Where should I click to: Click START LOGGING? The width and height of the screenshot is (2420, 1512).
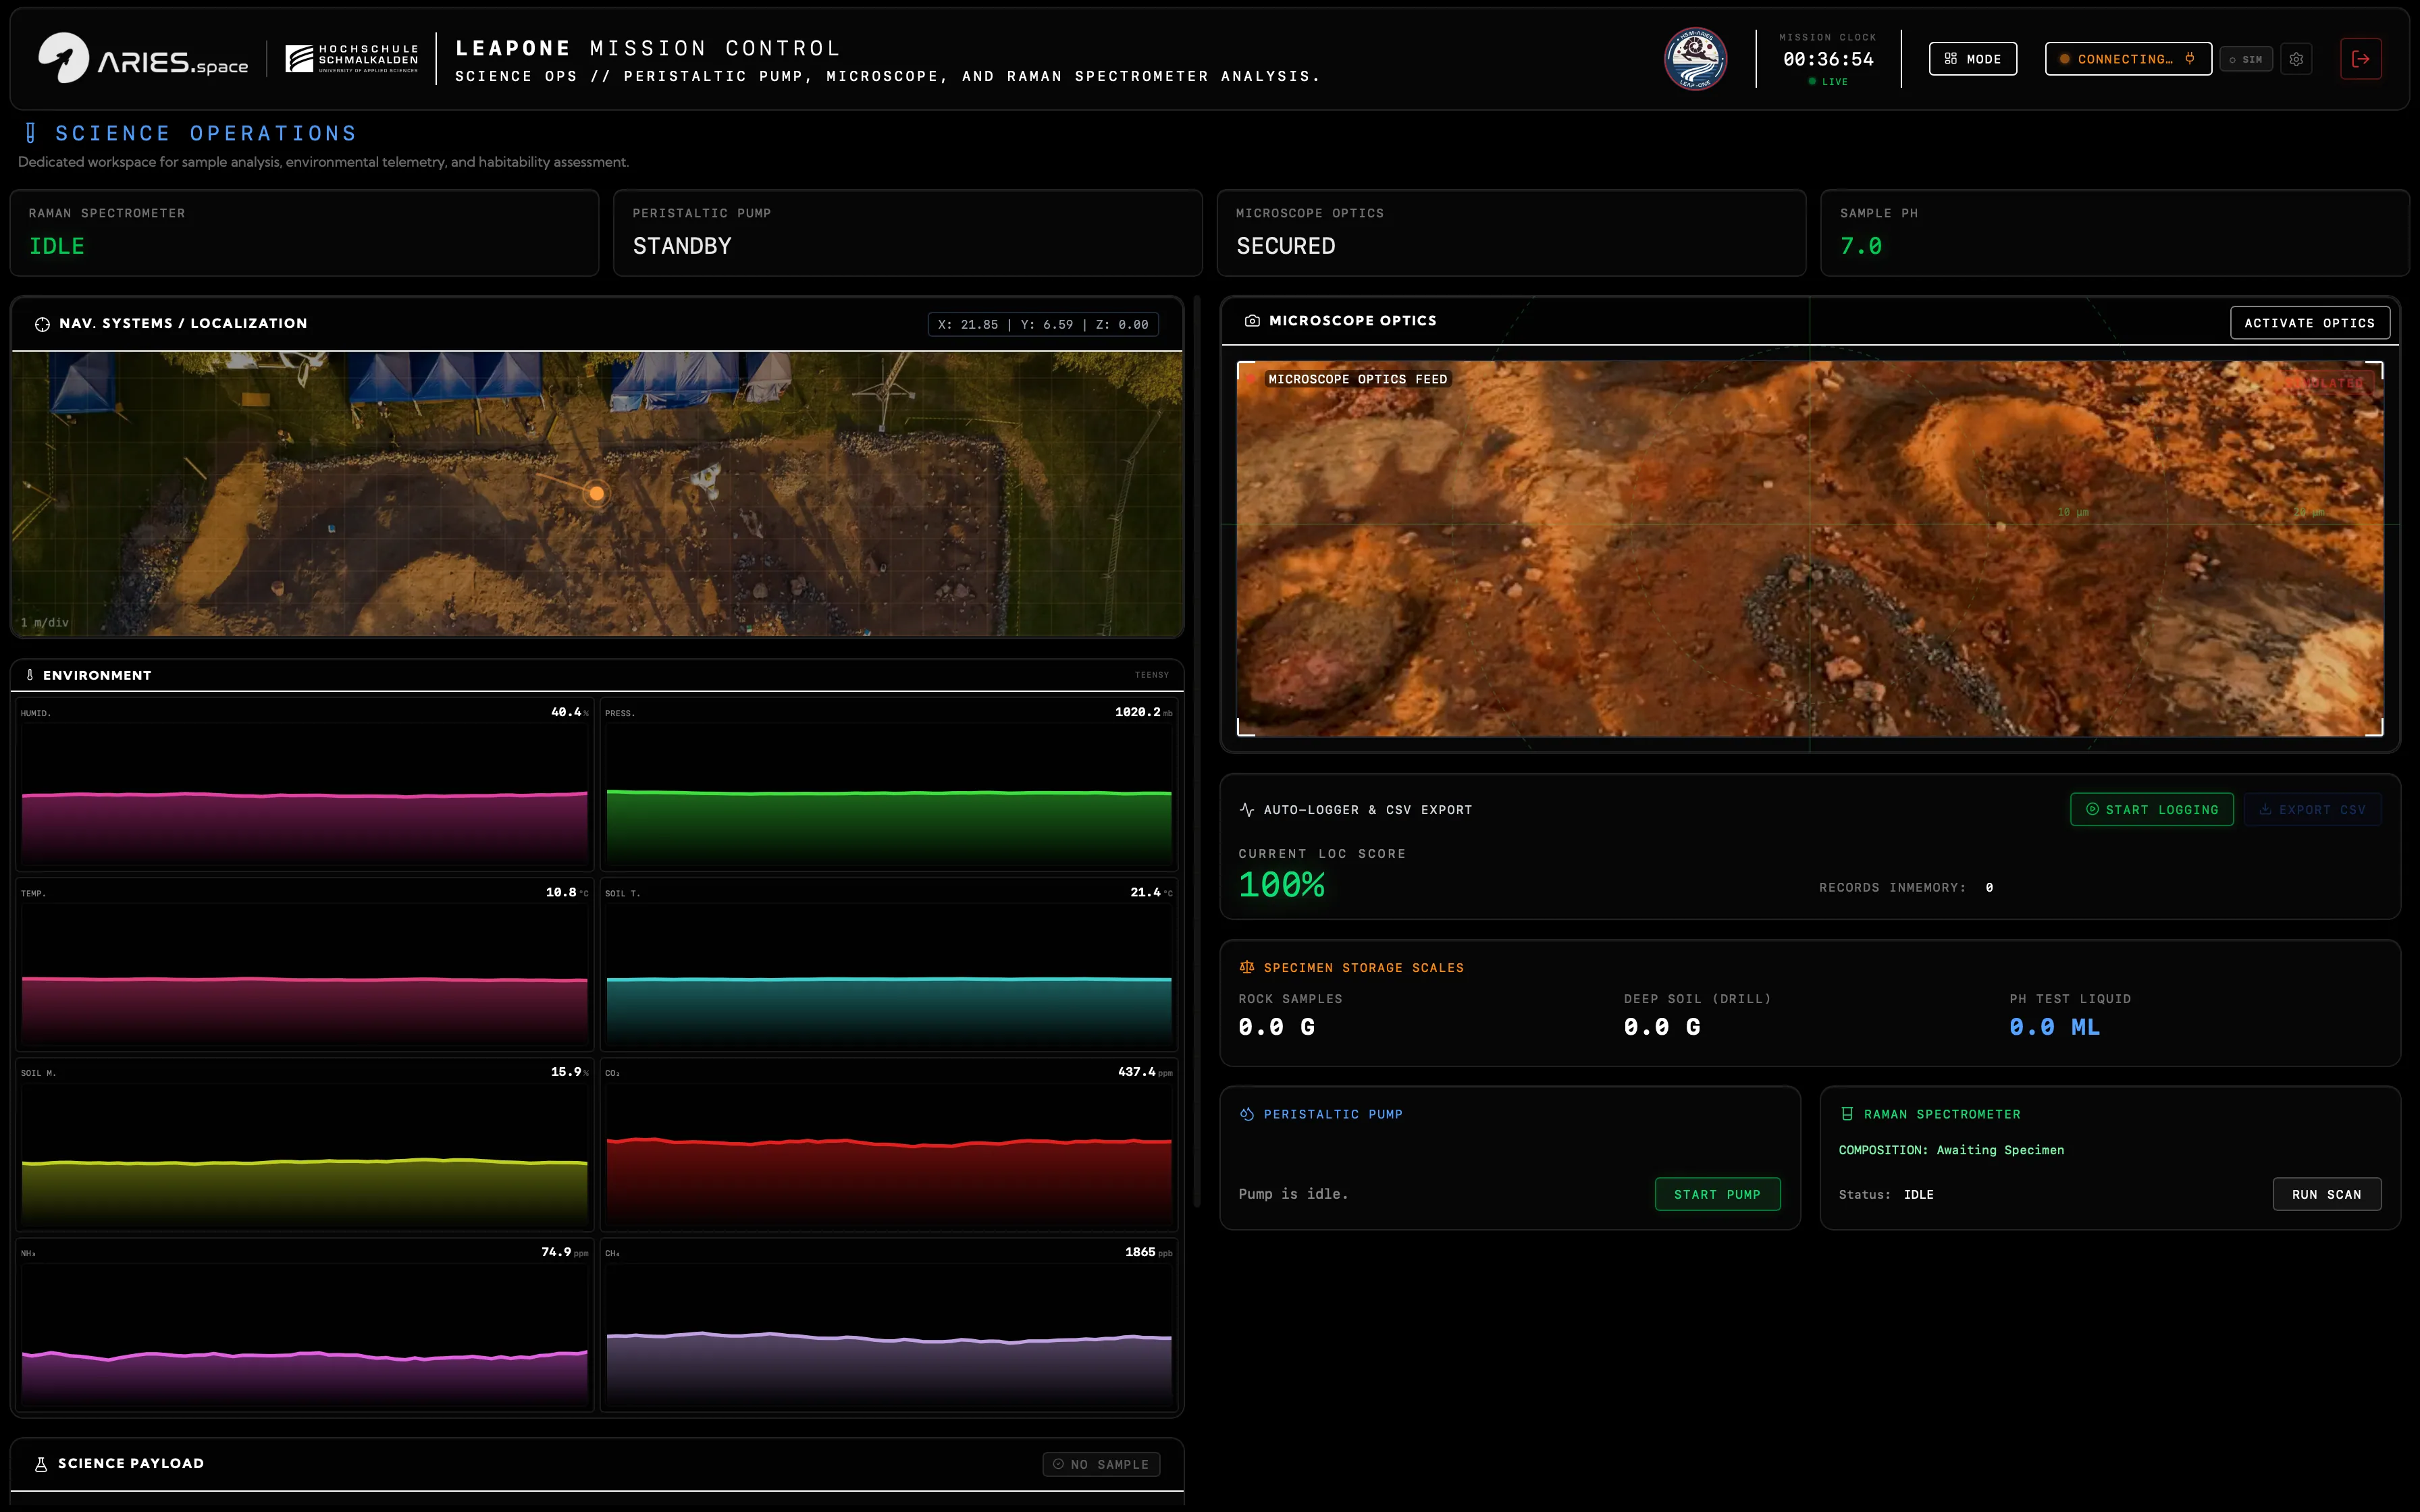pos(2151,810)
